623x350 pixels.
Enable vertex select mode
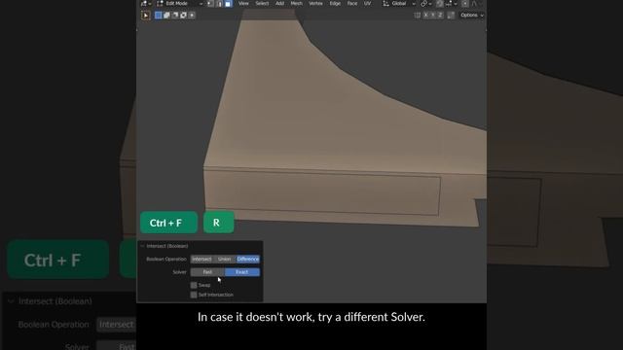click(x=210, y=4)
